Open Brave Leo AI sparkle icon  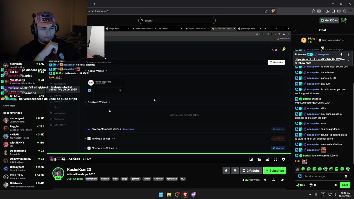pyautogui.click(x=344, y=11)
